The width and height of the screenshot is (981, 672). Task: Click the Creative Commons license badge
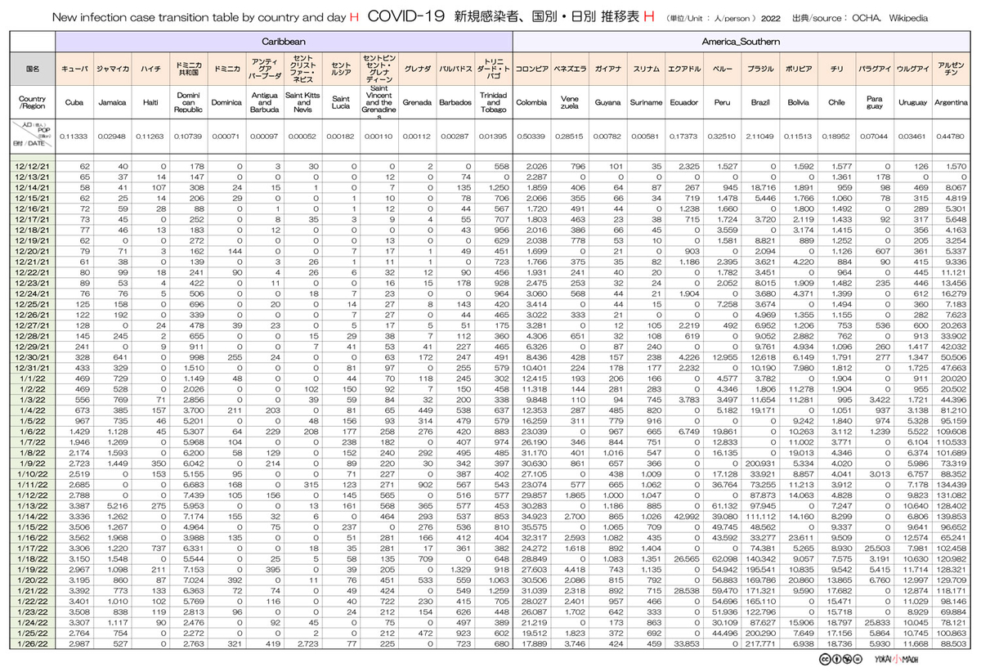(x=840, y=659)
